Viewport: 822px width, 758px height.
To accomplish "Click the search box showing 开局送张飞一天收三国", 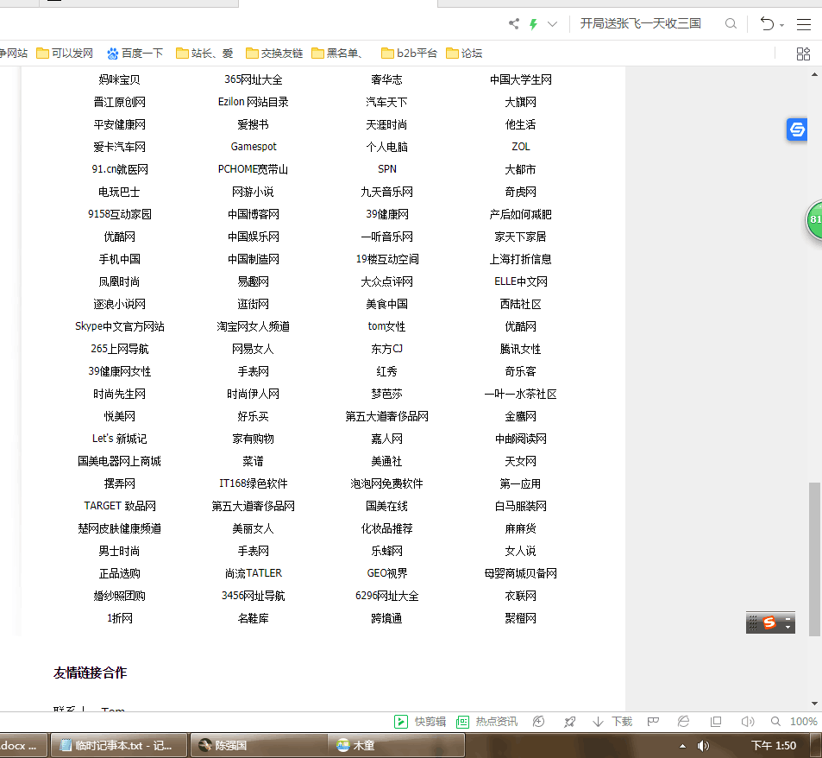I will pos(640,23).
